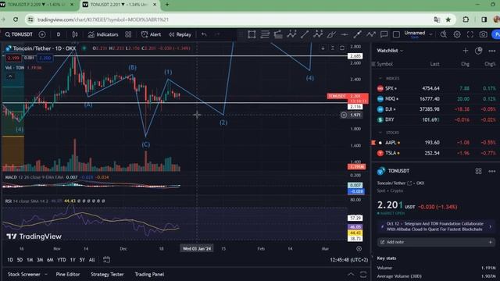The image size is (500, 281).
Task: Select the rectangle drawing tool
Action: point(252,34)
